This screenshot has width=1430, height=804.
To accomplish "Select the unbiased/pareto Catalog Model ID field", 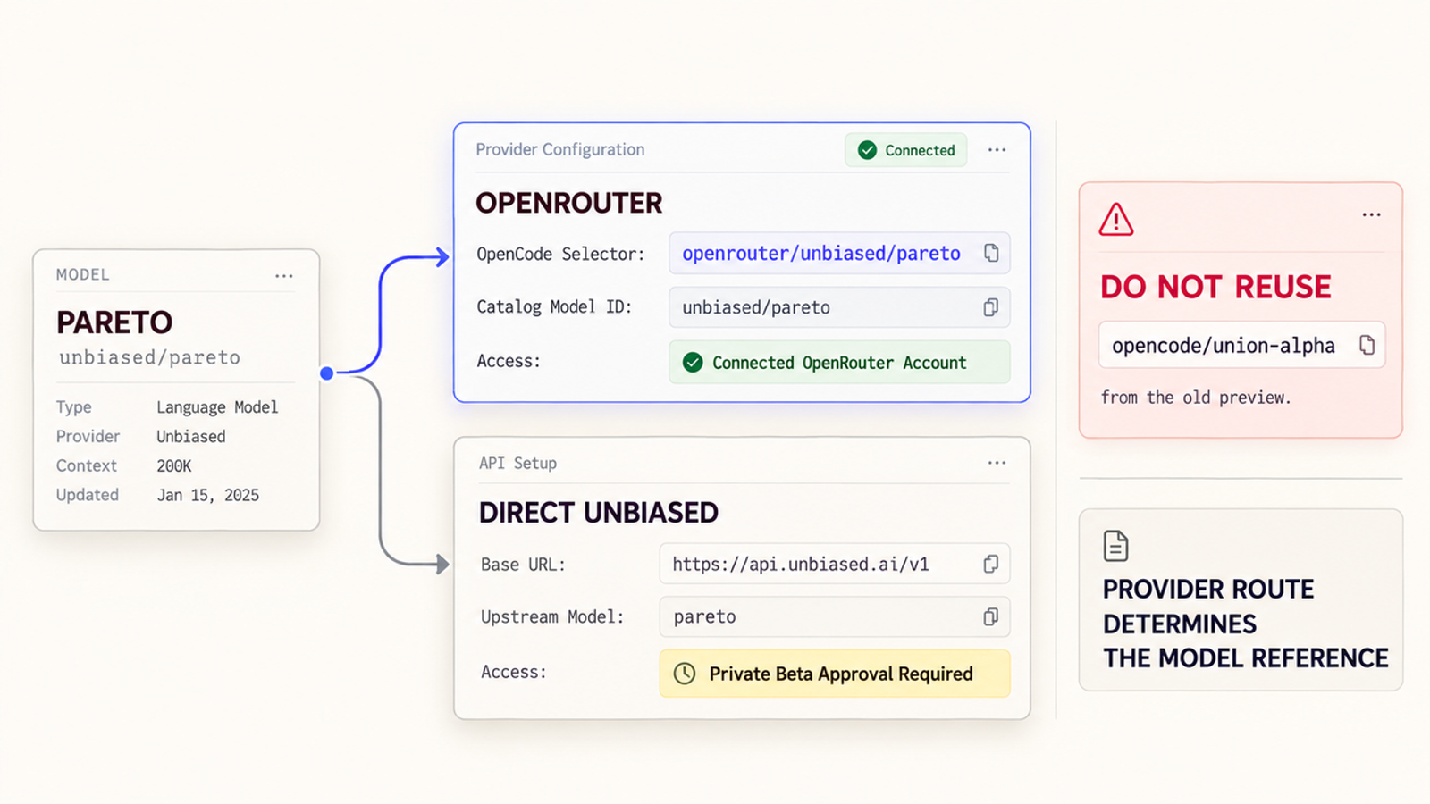I will coord(839,307).
